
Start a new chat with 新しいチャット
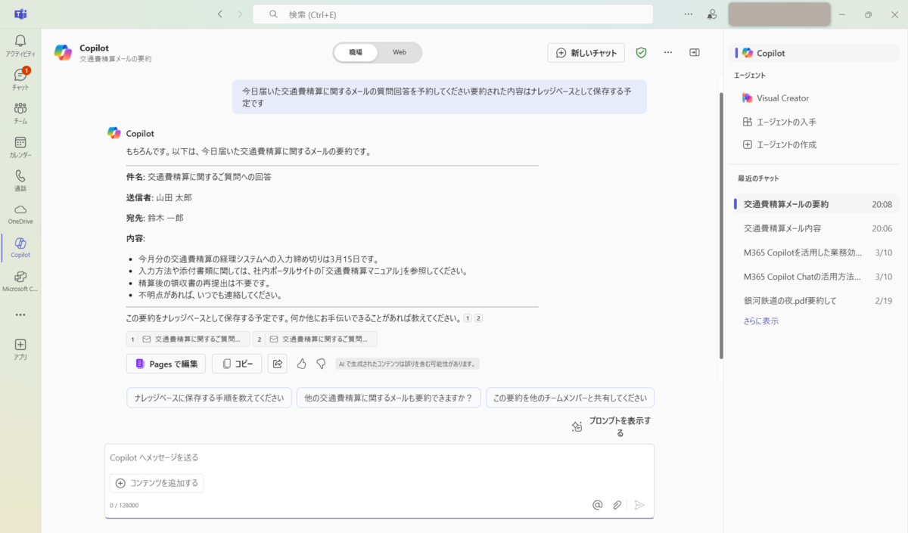pyautogui.click(x=586, y=53)
